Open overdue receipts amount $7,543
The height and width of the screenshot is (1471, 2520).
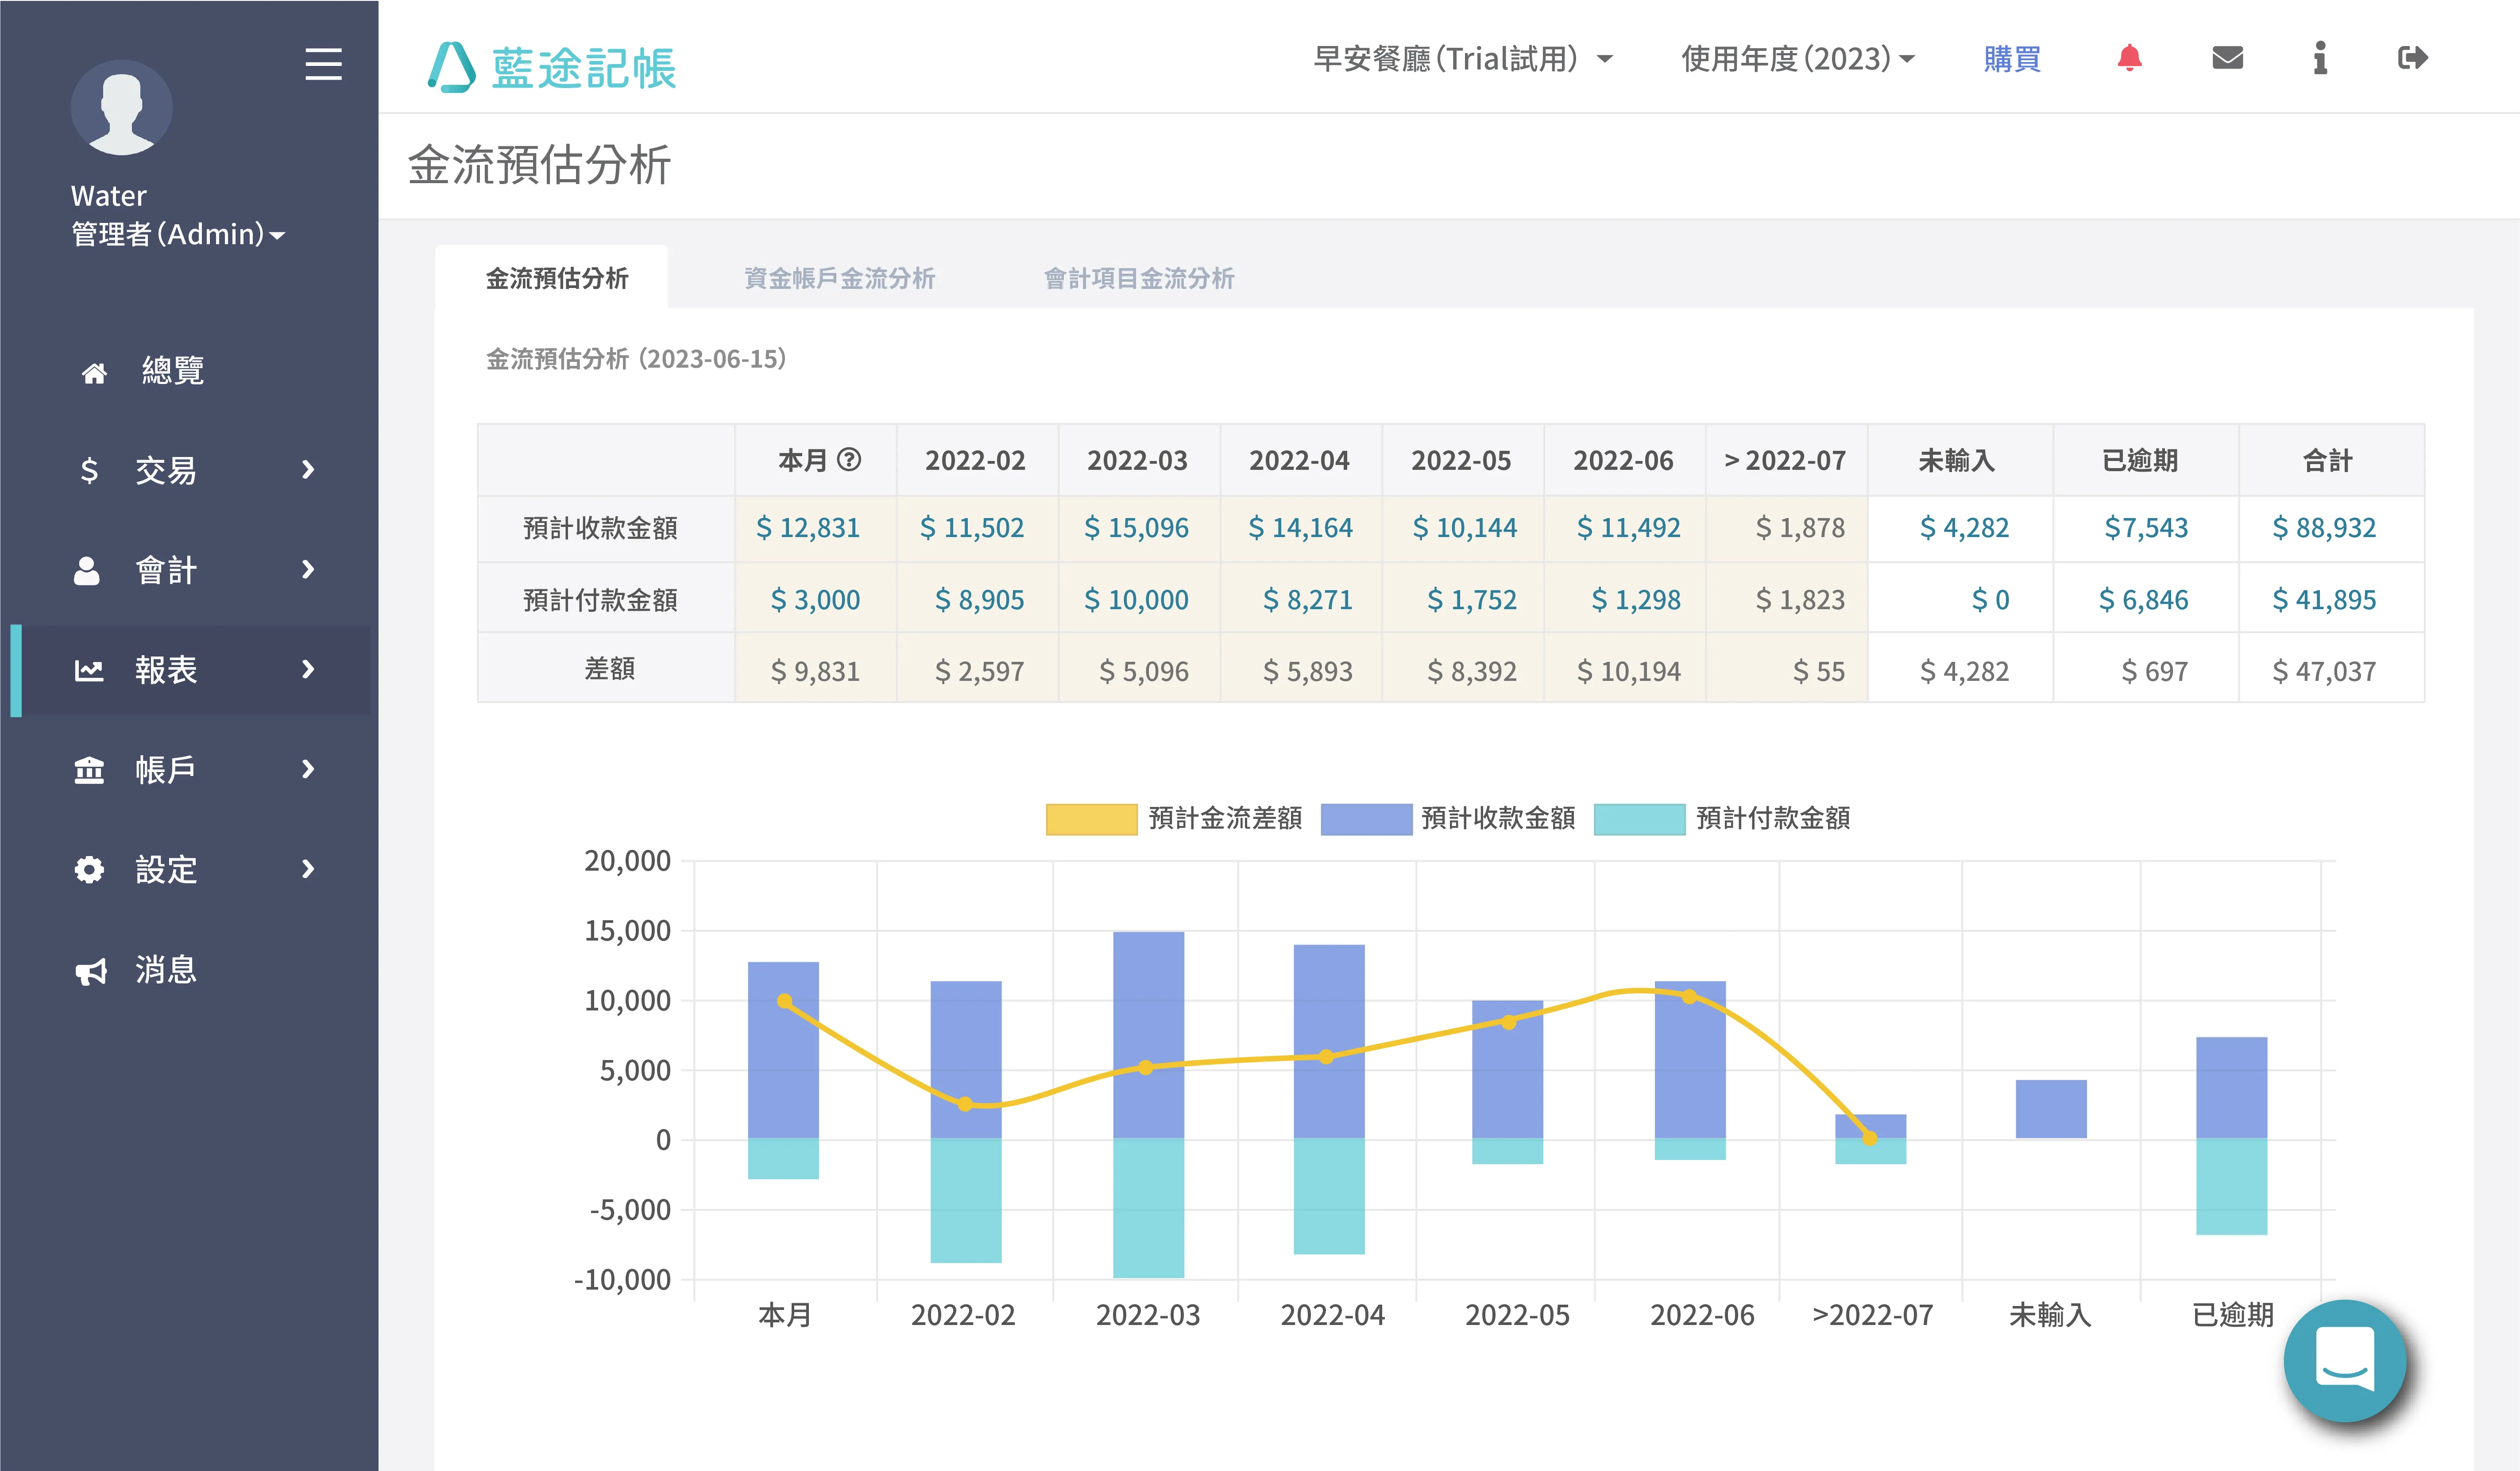tap(2146, 528)
